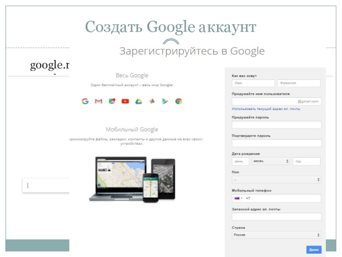342x257 pixels.
Task: Click the Google Search G icon
Action: (85, 101)
